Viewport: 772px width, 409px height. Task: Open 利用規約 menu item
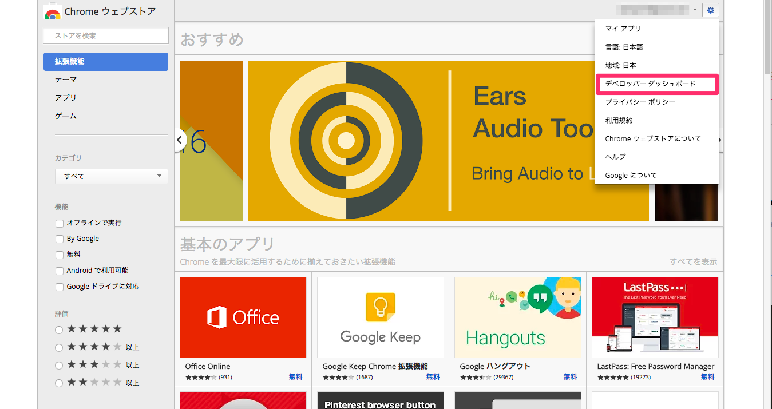pyautogui.click(x=657, y=120)
